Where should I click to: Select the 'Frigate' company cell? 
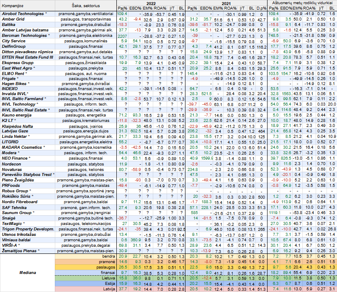coord(28,79)
